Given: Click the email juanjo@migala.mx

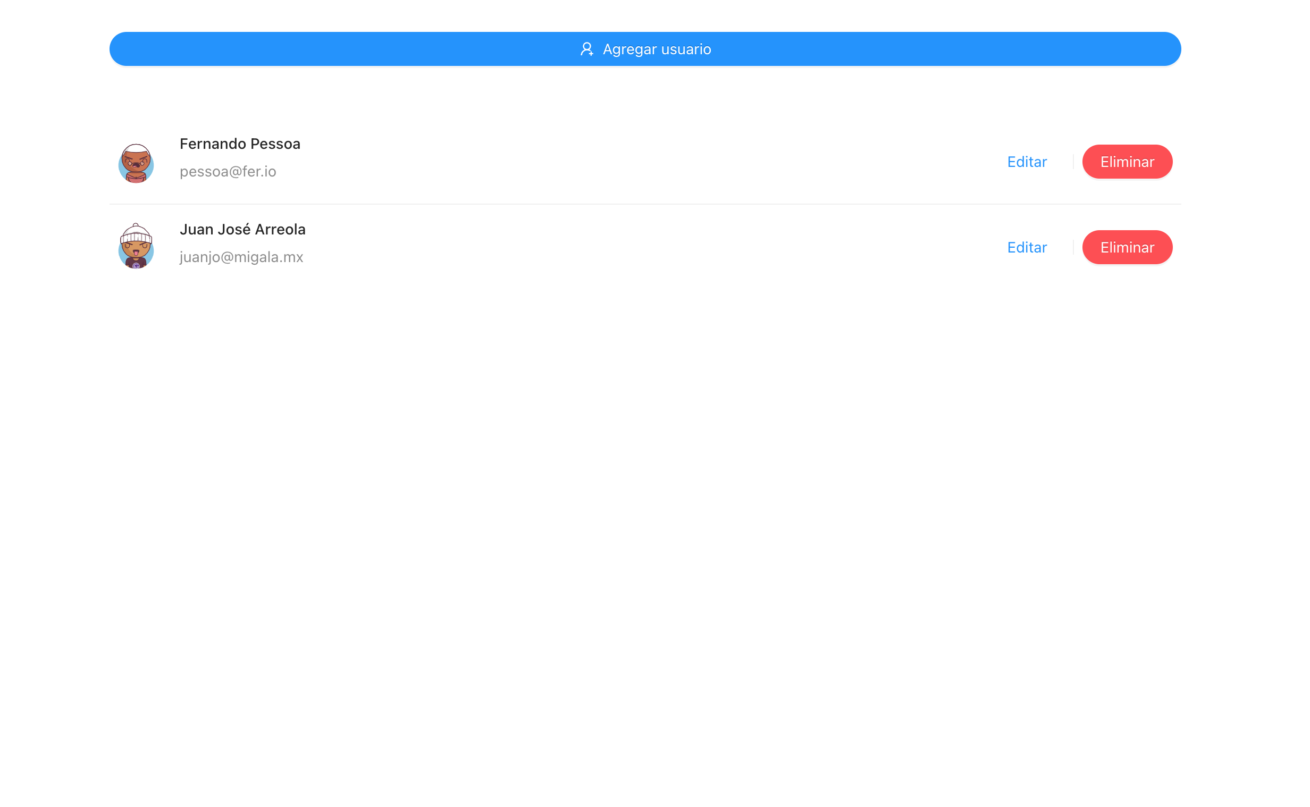Looking at the screenshot, I should (x=241, y=257).
